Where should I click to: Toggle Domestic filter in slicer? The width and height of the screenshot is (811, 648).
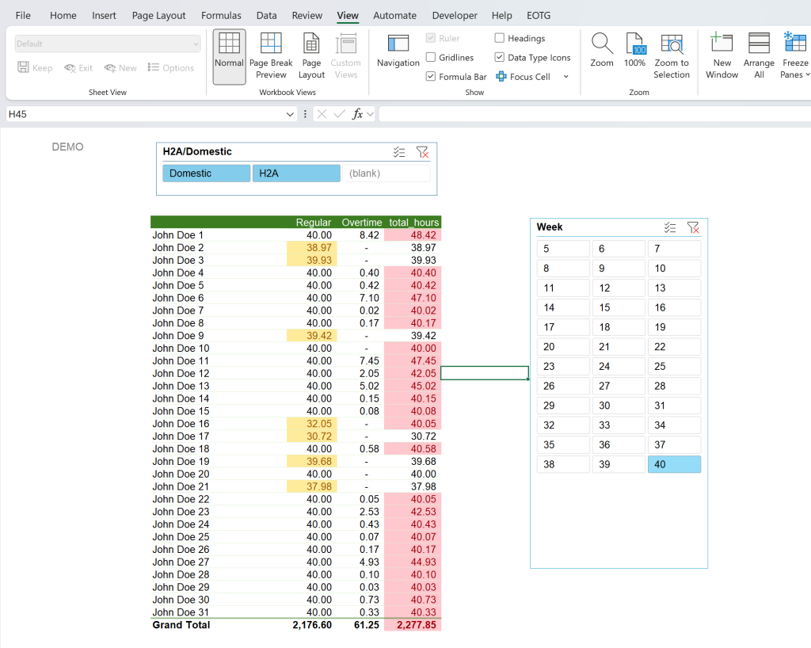tap(207, 173)
